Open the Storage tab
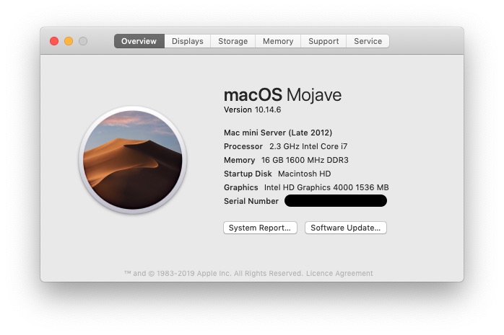 coord(233,41)
